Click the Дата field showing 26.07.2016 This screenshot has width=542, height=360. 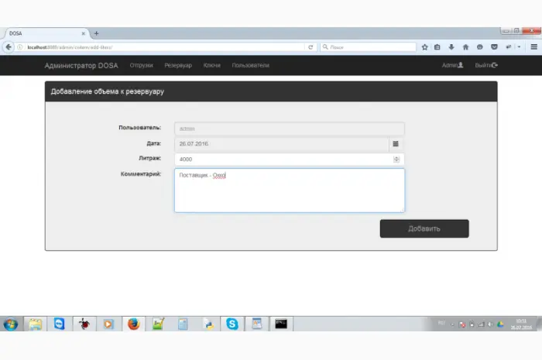tap(282, 144)
